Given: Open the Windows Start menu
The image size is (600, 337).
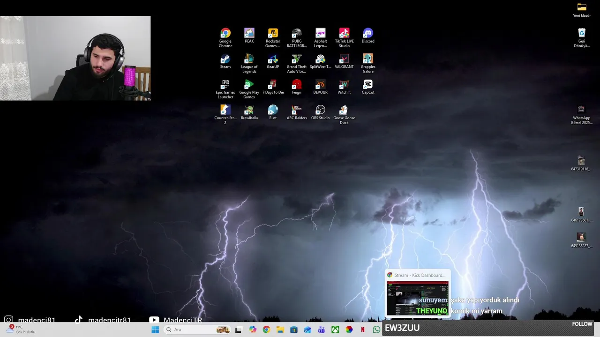Looking at the screenshot, I should click(155, 330).
